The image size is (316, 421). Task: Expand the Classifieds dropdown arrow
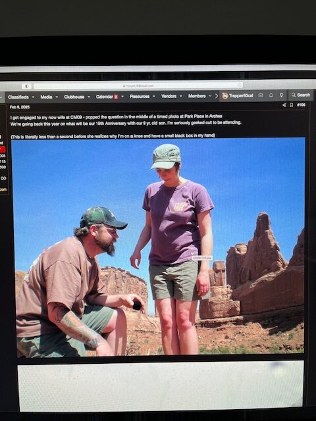pos(34,97)
